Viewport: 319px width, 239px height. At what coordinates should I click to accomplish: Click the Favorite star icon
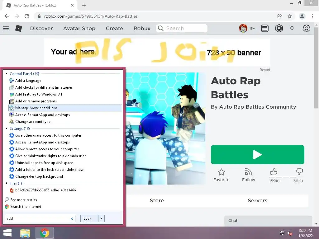tap(221, 172)
